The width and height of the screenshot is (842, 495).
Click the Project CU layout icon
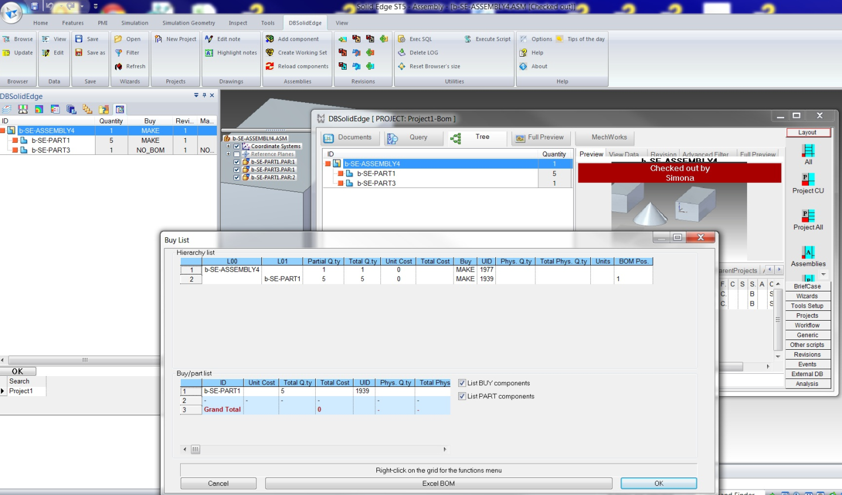[808, 179]
